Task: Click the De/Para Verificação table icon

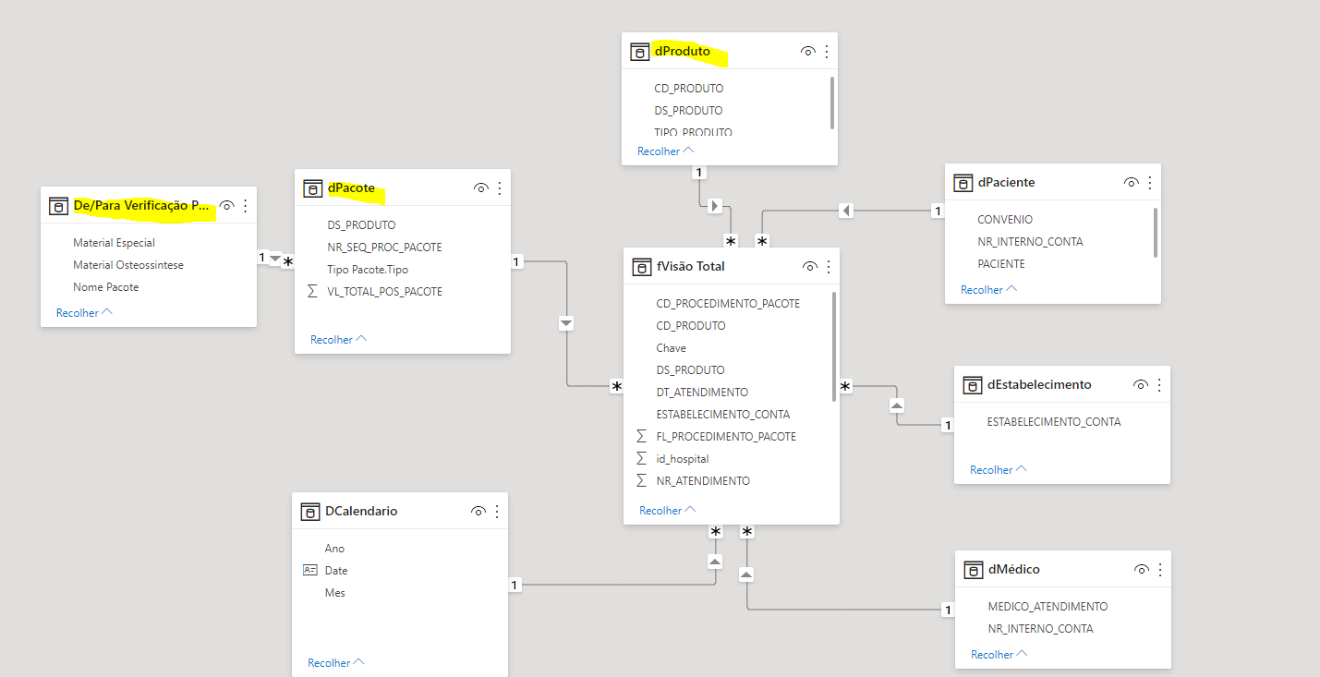Action: click(58, 206)
